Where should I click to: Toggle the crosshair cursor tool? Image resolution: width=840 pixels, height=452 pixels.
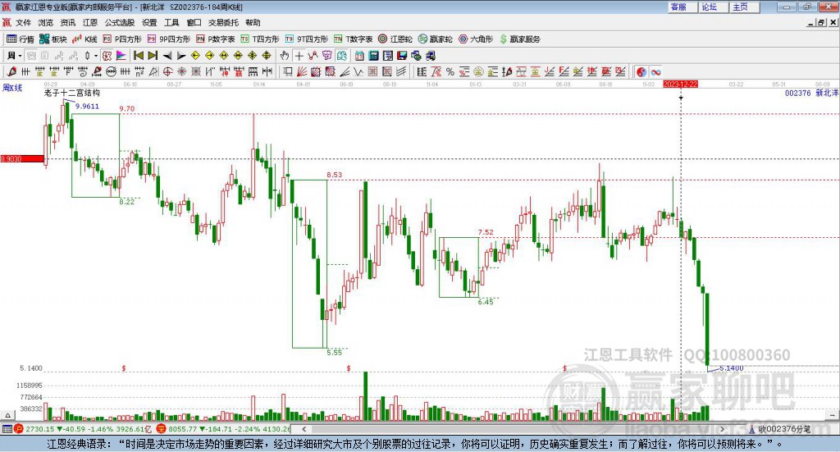(299, 56)
